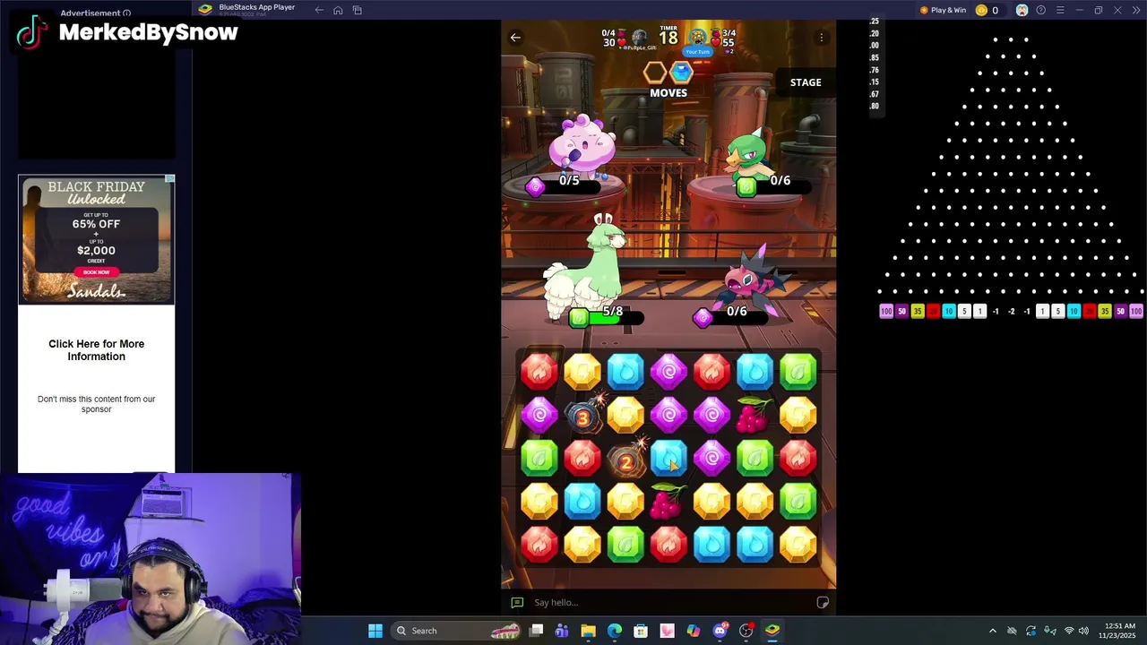The height and width of the screenshot is (645, 1147).
Task: Tap the green leaf gem in board's top-right corner
Action: click(x=798, y=372)
